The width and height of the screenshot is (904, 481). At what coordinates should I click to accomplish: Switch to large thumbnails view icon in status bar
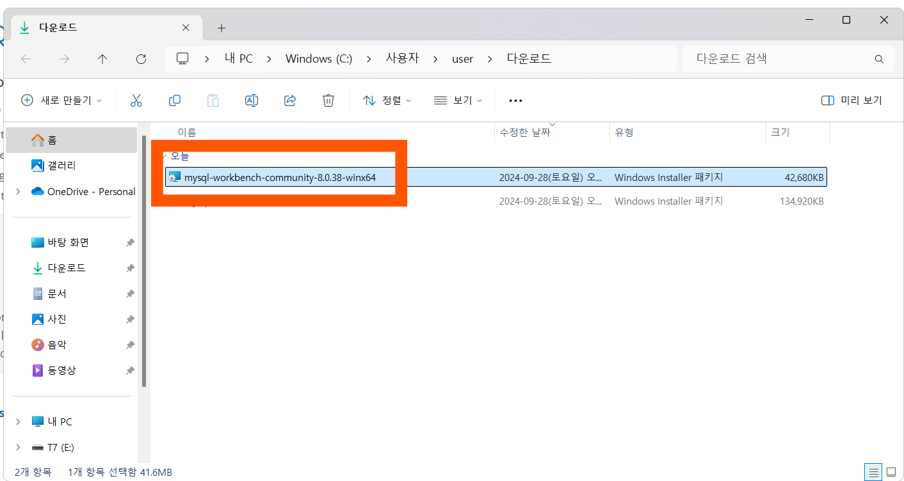891,472
